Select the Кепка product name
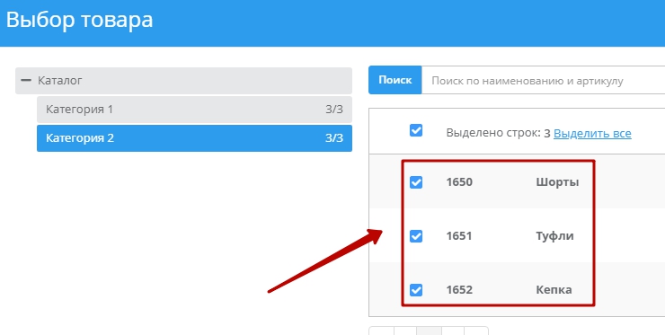 pos(554,289)
